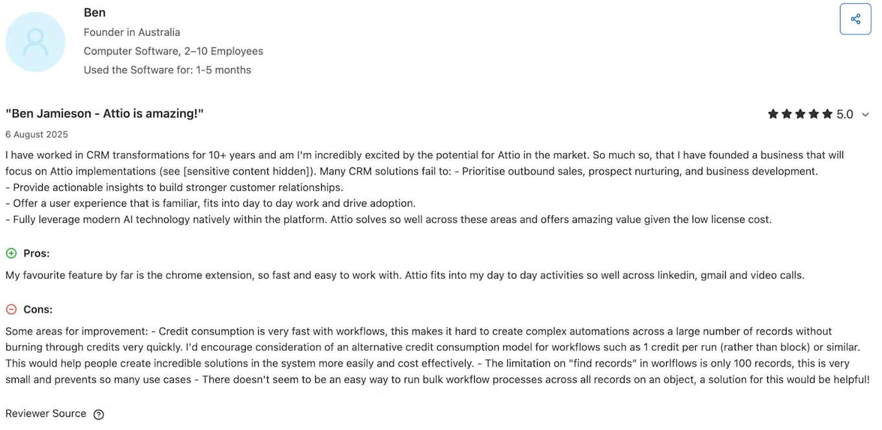Click the reviewer name Ben
882x430 pixels.
click(x=95, y=12)
